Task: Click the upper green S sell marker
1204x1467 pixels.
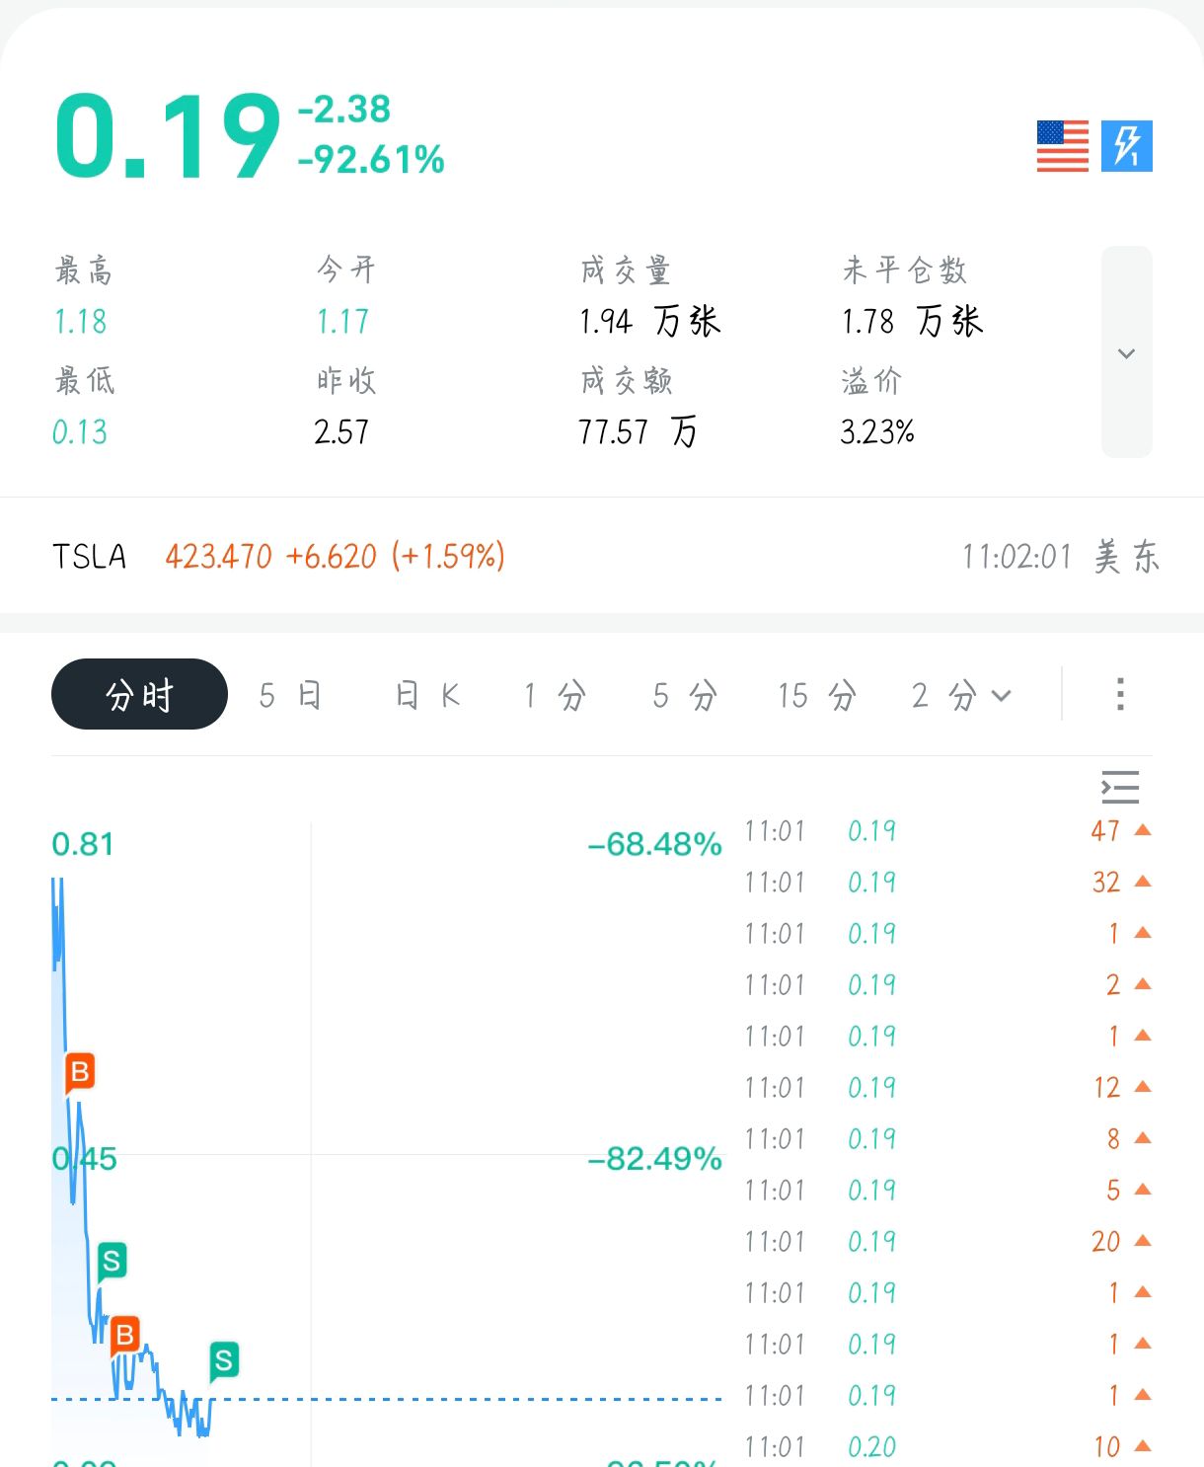Action: click(x=112, y=1261)
